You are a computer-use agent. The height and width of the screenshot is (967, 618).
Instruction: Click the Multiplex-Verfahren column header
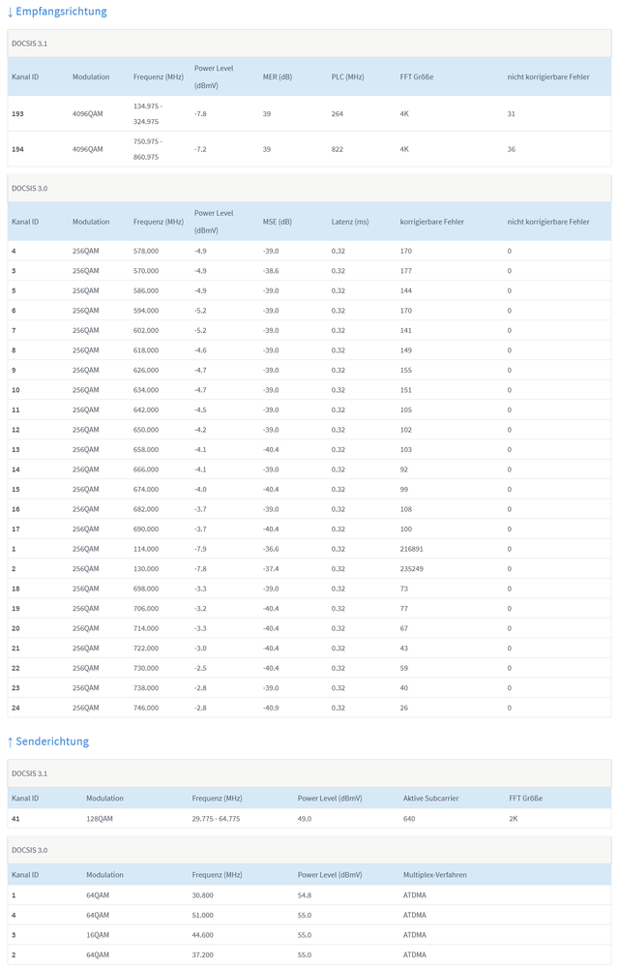click(x=435, y=874)
